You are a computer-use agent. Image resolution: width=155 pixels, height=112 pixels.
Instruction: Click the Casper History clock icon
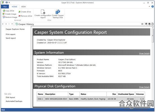(x=17, y=24)
